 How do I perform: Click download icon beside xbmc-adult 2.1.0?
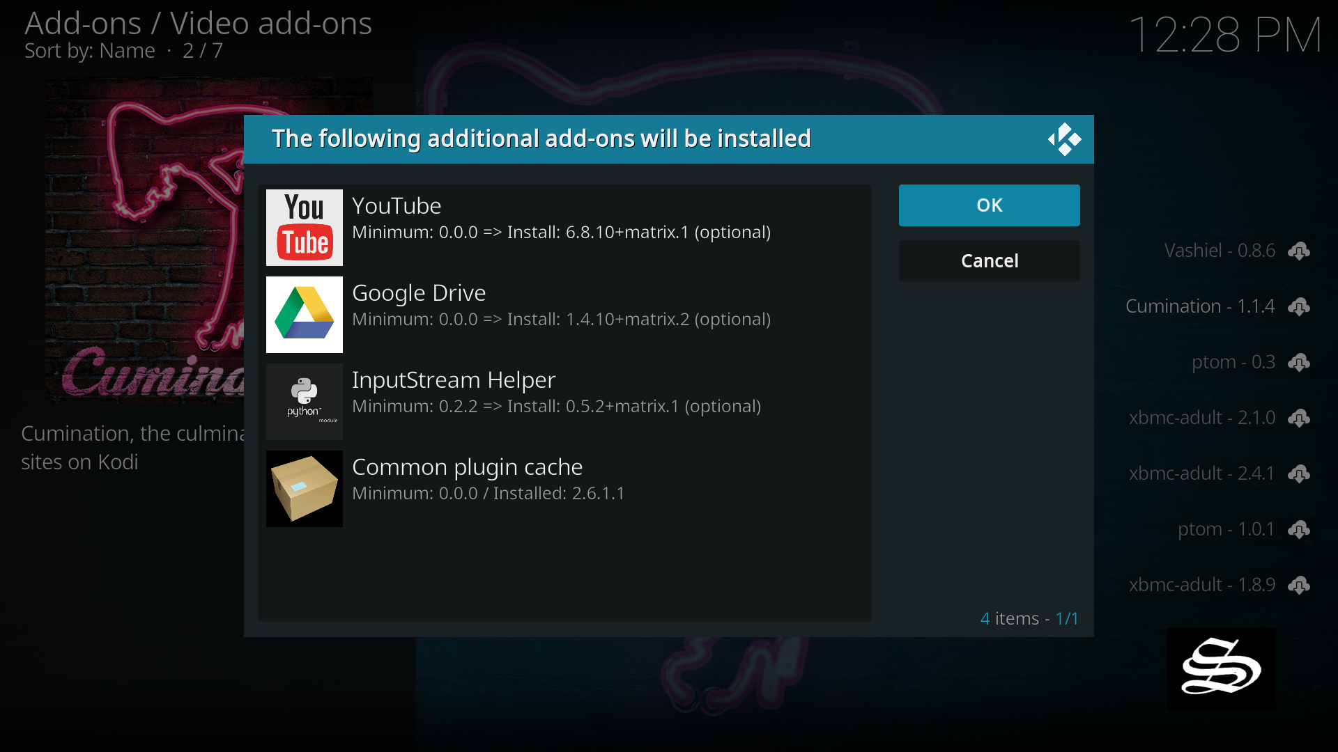click(1298, 418)
